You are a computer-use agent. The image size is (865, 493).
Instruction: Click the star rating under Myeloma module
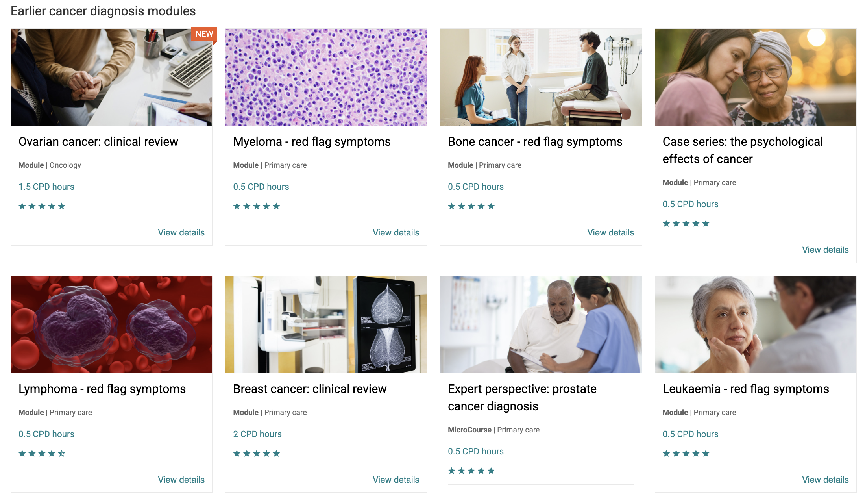[x=257, y=206]
